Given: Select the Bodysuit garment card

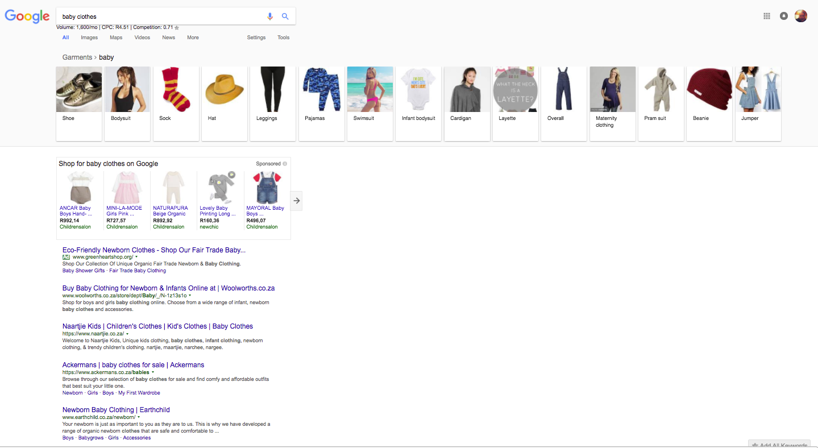Looking at the screenshot, I should pos(127,103).
